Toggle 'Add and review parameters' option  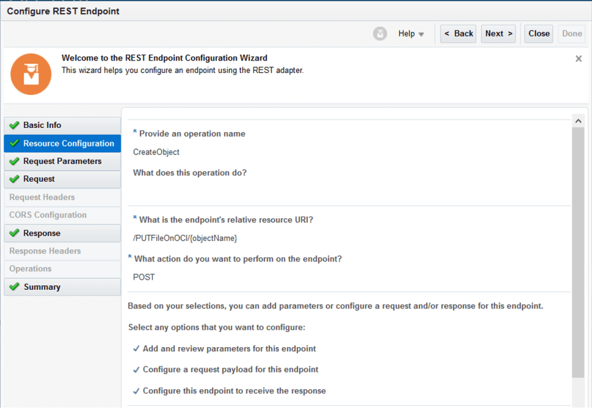pos(137,349)
